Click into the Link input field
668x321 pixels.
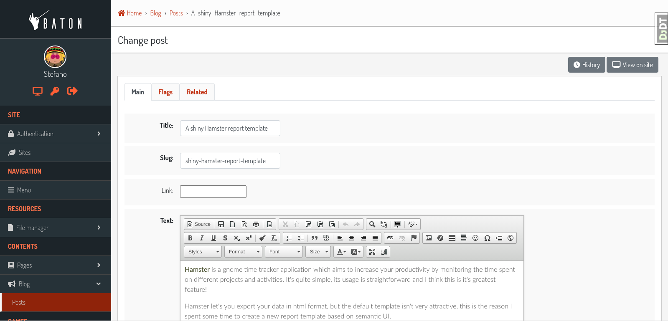(213, 192)
